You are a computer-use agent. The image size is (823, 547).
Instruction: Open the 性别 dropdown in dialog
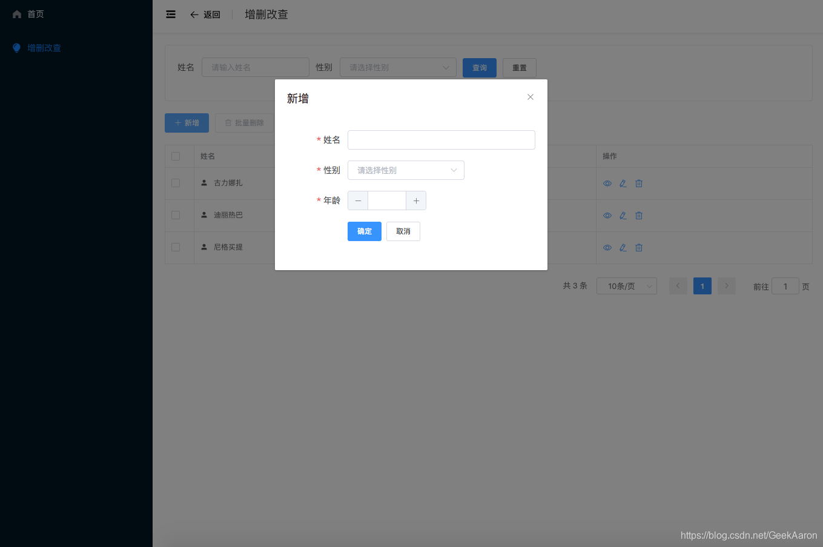pyautogui.click(x=406, y=170)
